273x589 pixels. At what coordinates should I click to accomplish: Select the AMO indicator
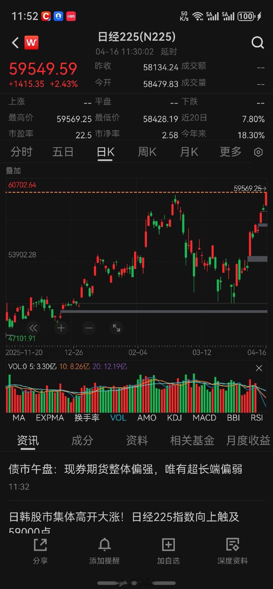147,418
